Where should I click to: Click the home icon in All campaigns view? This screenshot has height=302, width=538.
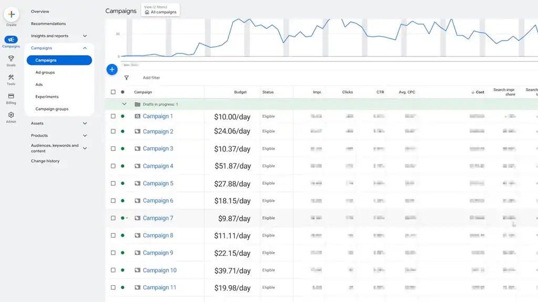coord(147,12)
